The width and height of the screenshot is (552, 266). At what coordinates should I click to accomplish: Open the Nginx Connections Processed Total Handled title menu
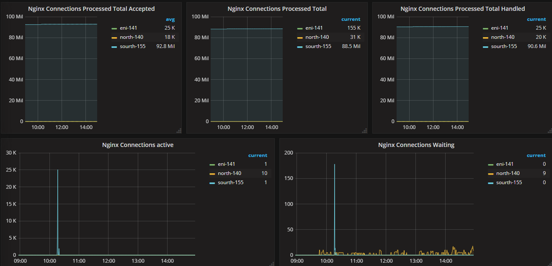coord(462,8)
